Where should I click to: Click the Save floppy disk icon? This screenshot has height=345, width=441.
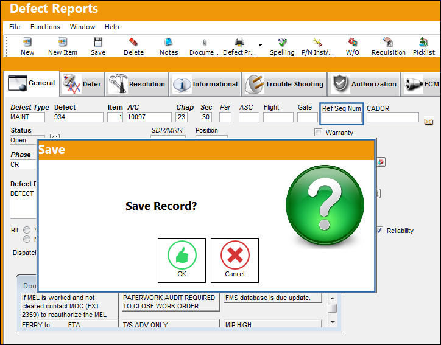click(x=98, y=46)
